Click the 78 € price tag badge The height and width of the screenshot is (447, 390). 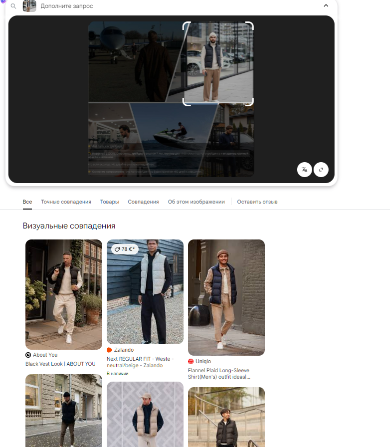pos(125,249)
